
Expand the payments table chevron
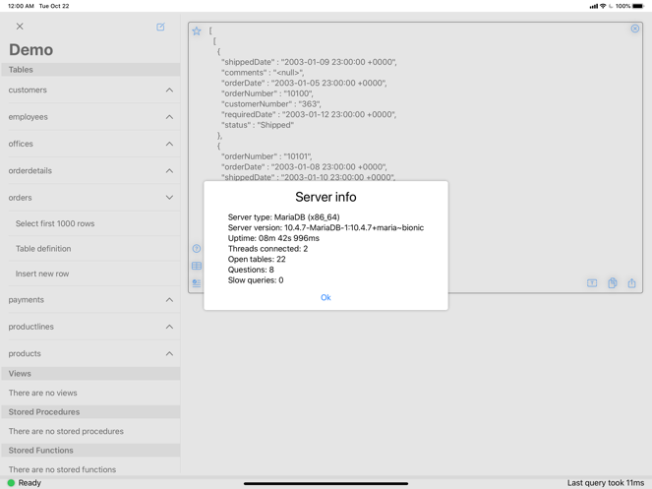pos(169,300)
